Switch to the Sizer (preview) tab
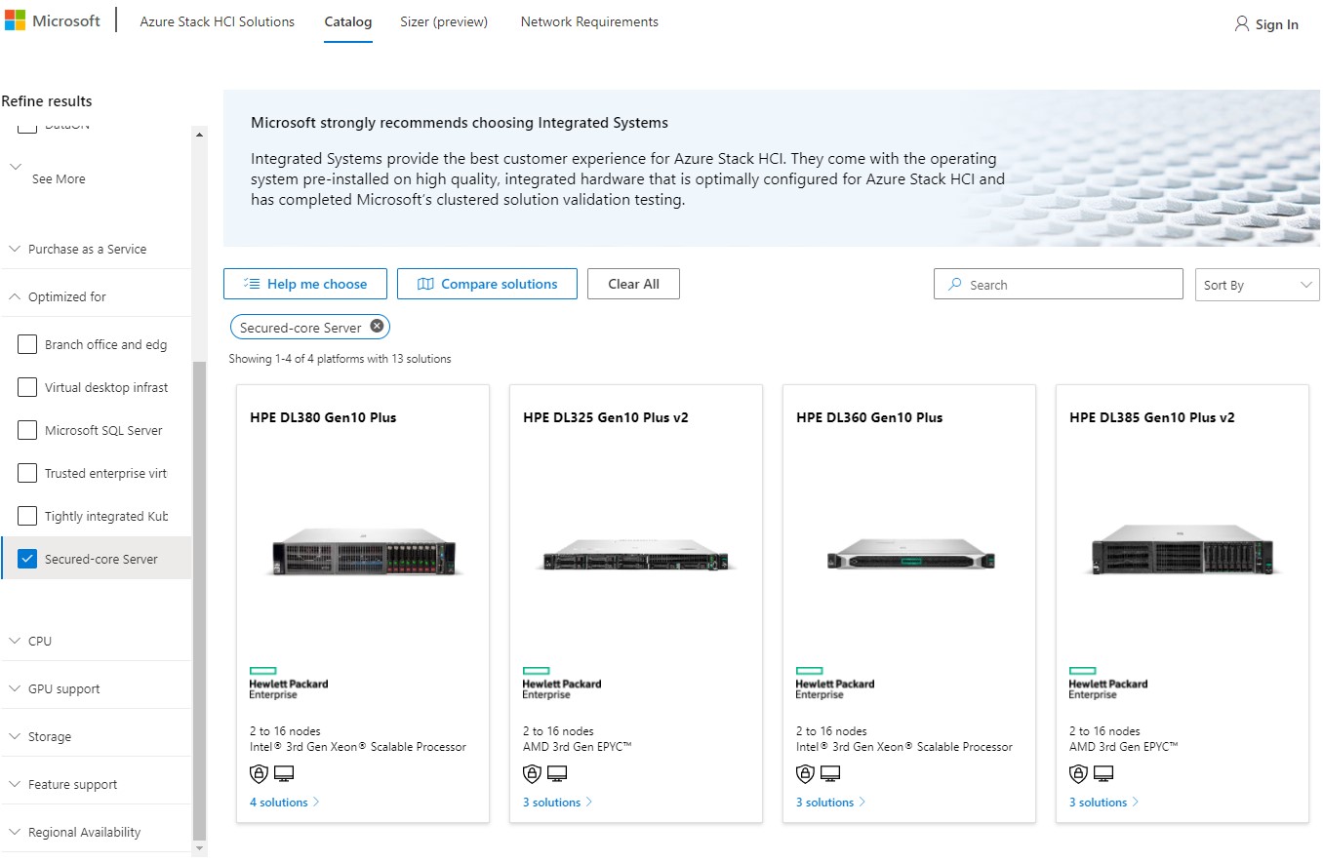This screenshot has height=862, width=1323. pos(444,21)
